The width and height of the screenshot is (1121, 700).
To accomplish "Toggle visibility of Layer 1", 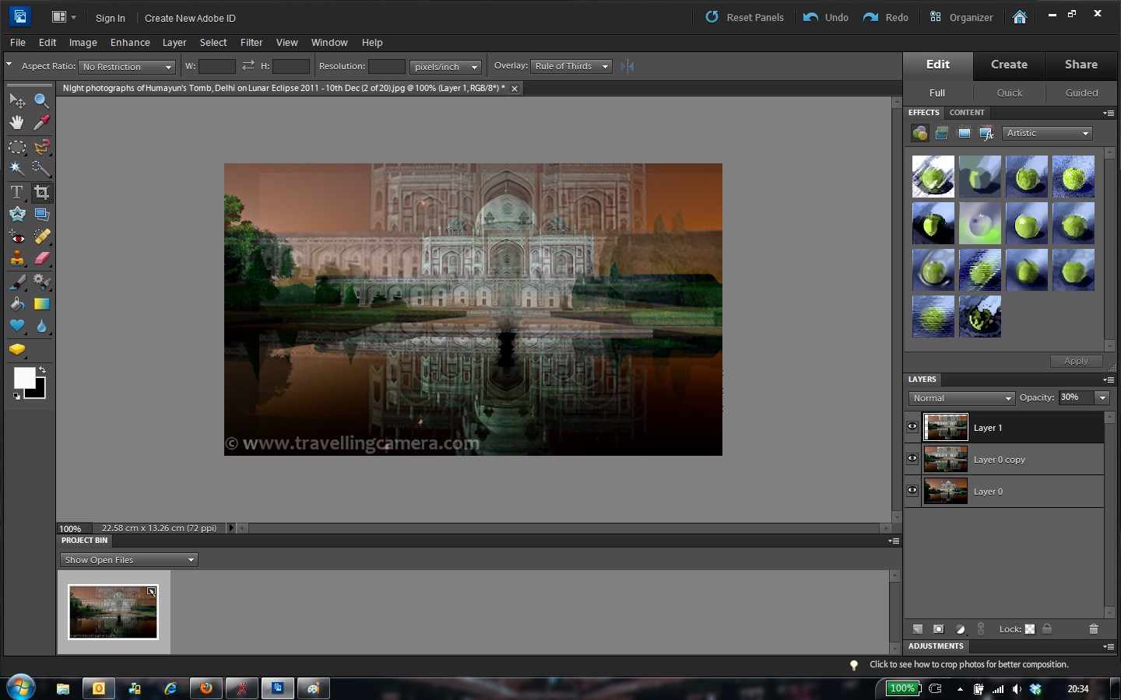I will coord(912,426).
